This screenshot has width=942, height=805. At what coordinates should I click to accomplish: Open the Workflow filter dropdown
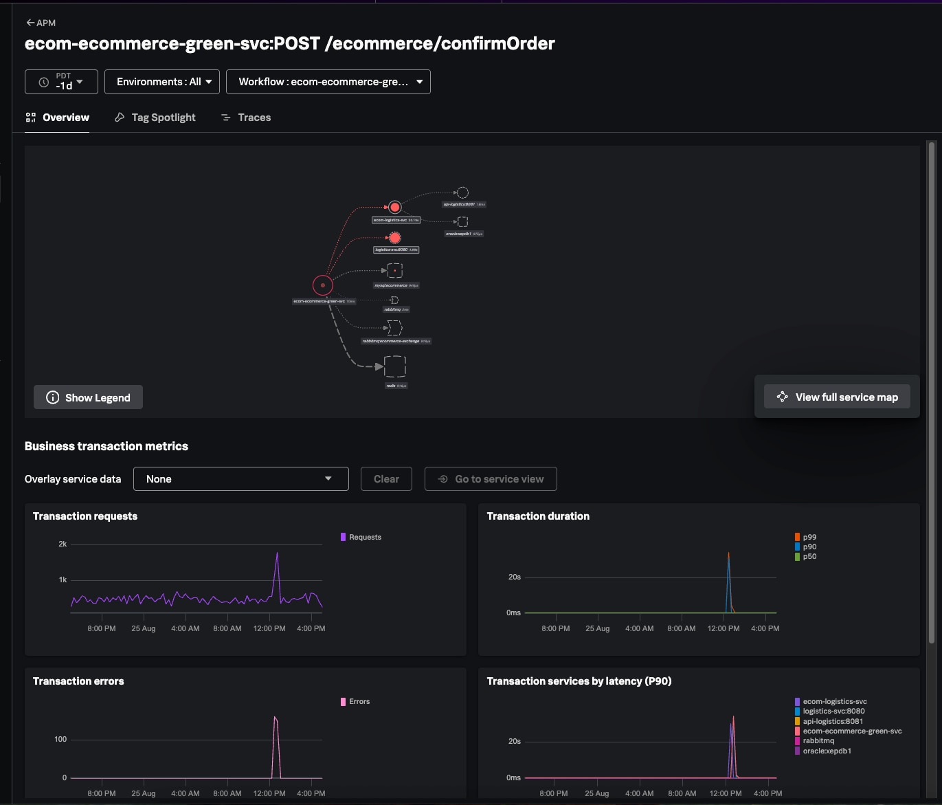328,82
